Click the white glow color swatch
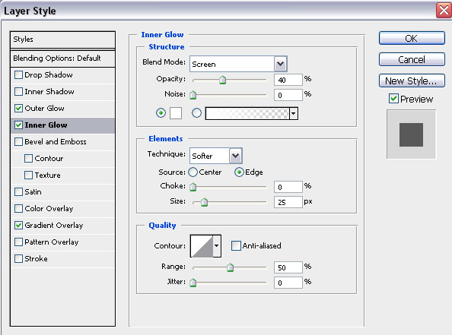This screenshot has height=335, width=452. coord(176,113)
